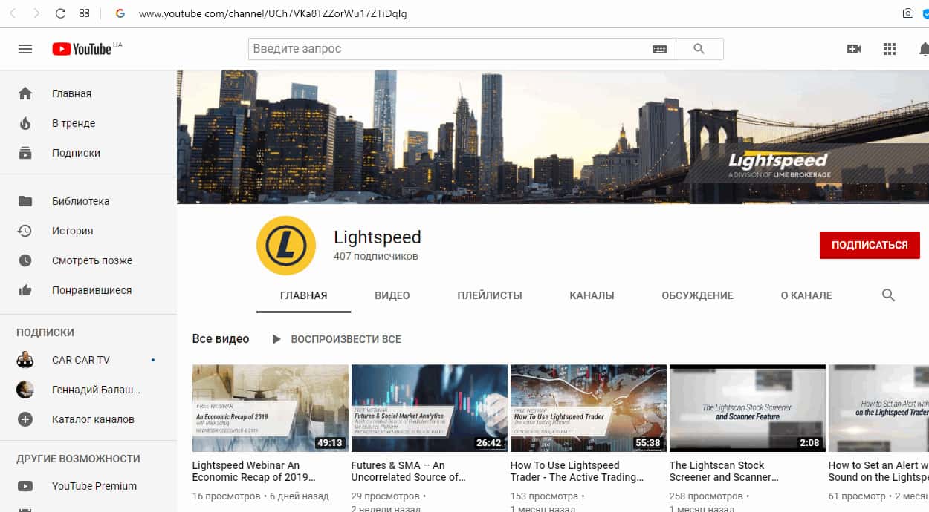Switch to the ВИДЕО tab
This screenshot has height=512, width=929.
point(392,295)
